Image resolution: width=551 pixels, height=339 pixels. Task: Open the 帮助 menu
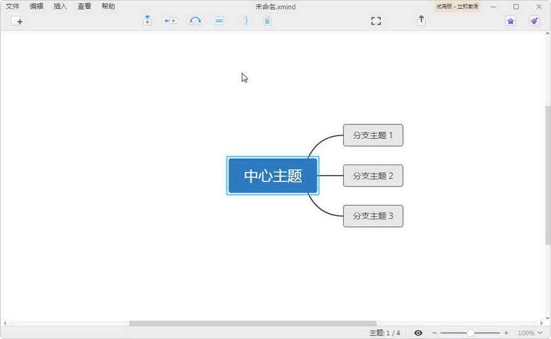pyautogui.click(x=108, y=6)
